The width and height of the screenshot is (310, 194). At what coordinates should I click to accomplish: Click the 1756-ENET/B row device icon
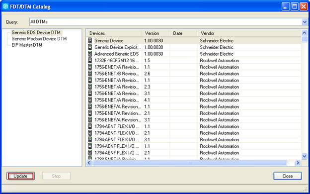tap(90, 74)
